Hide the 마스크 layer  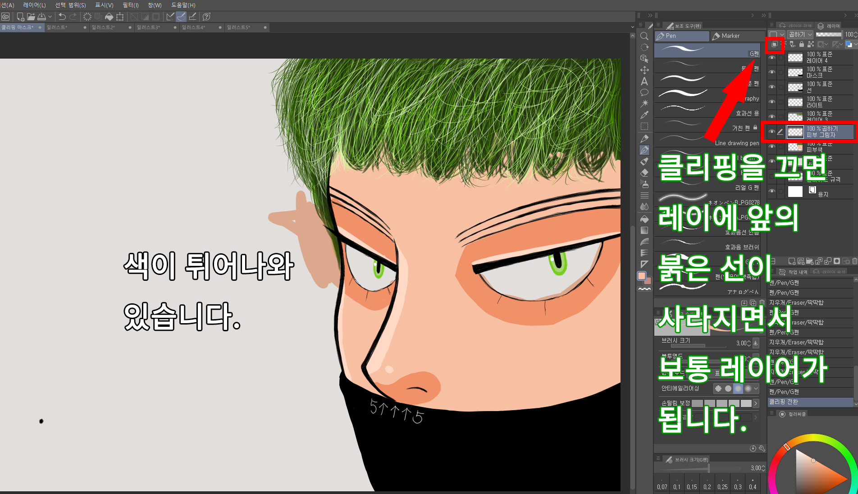pos(772,72)
